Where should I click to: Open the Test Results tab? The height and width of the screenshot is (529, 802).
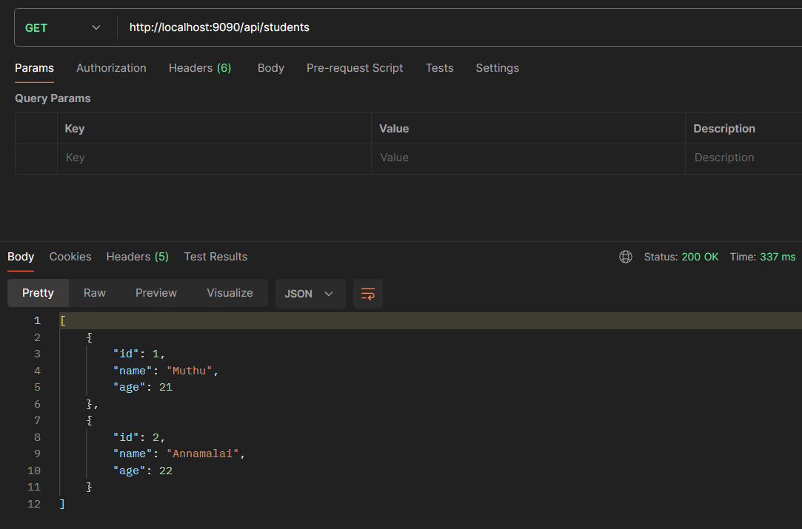pos(215,257)
